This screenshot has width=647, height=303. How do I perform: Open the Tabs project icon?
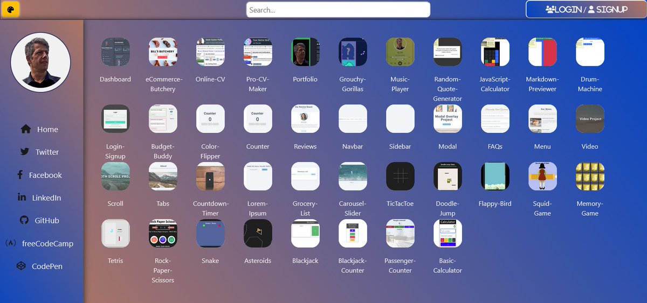coord(163,176)
